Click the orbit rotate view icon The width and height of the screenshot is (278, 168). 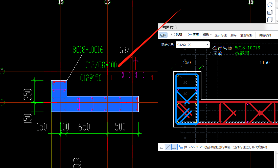(x=270, y=5)
